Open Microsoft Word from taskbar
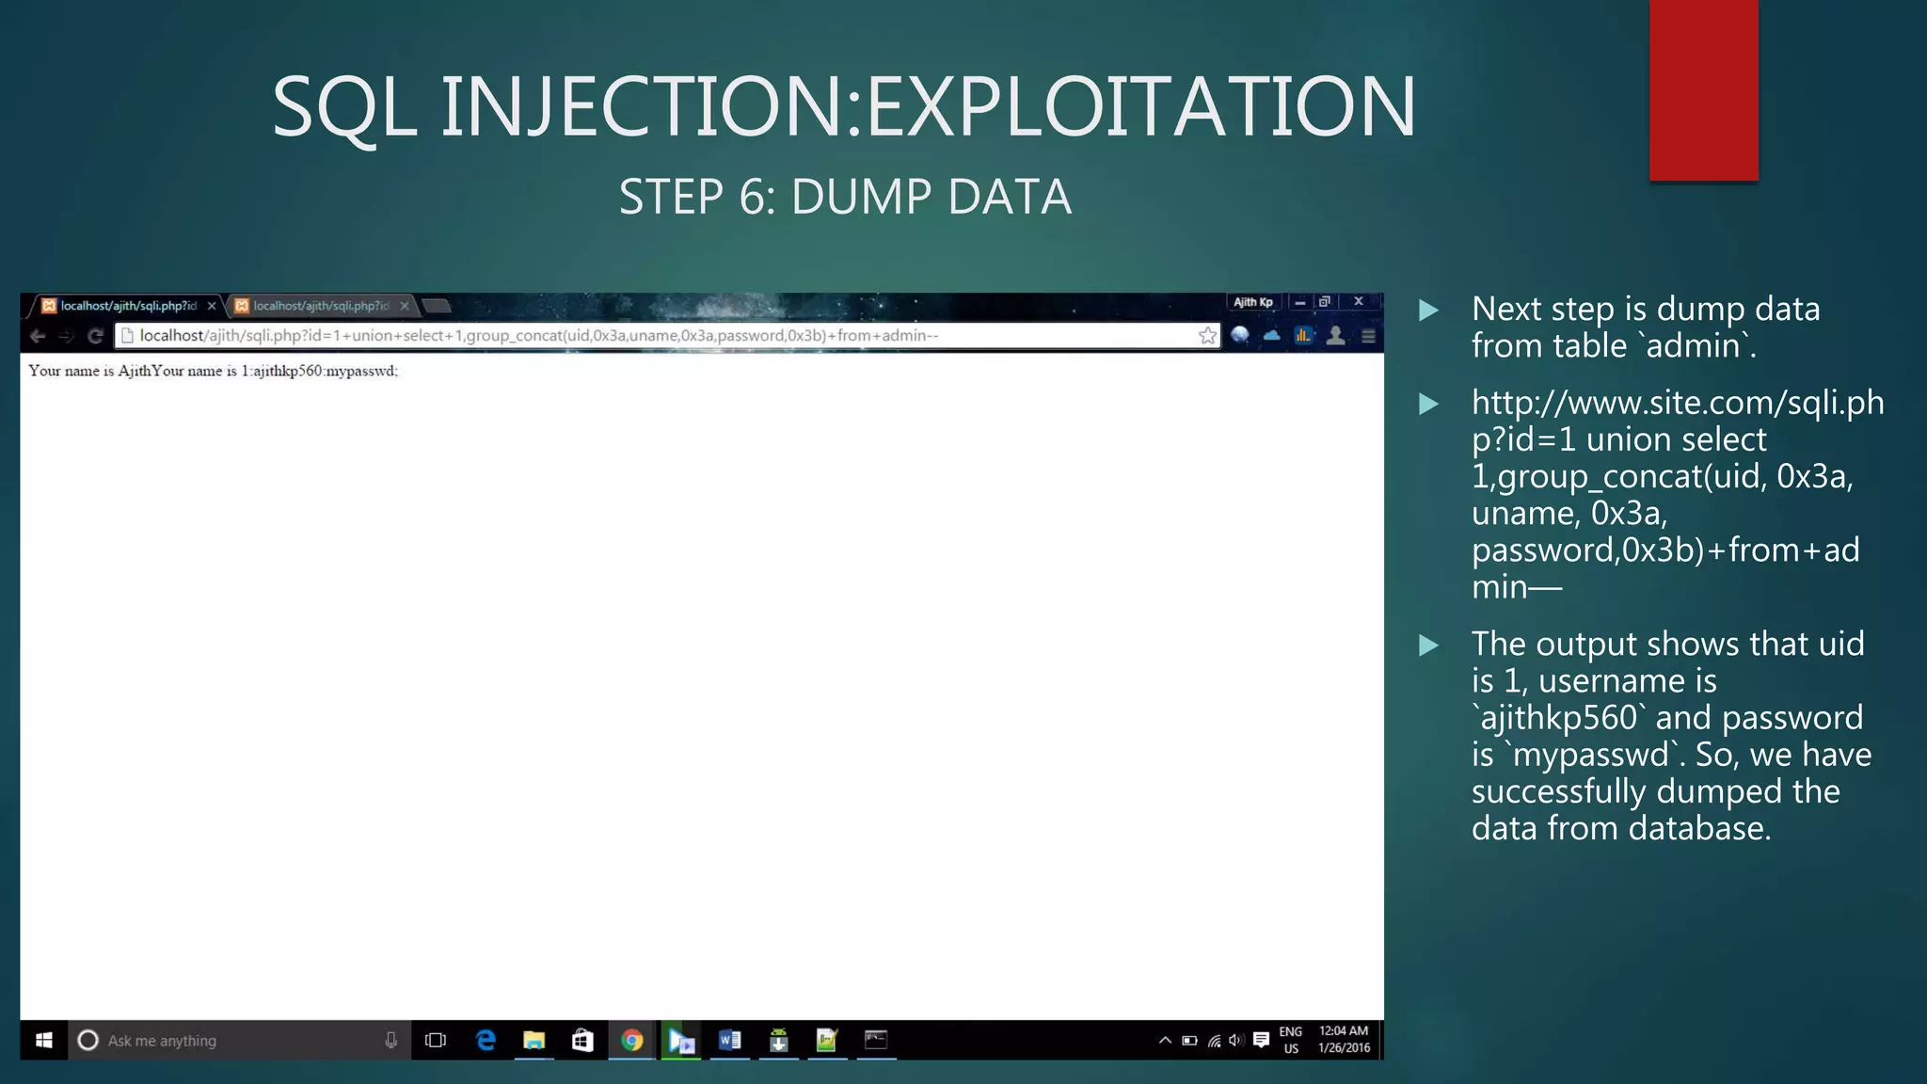The height and width of the screenshot is (1084, 1927). pos(729,1040)
